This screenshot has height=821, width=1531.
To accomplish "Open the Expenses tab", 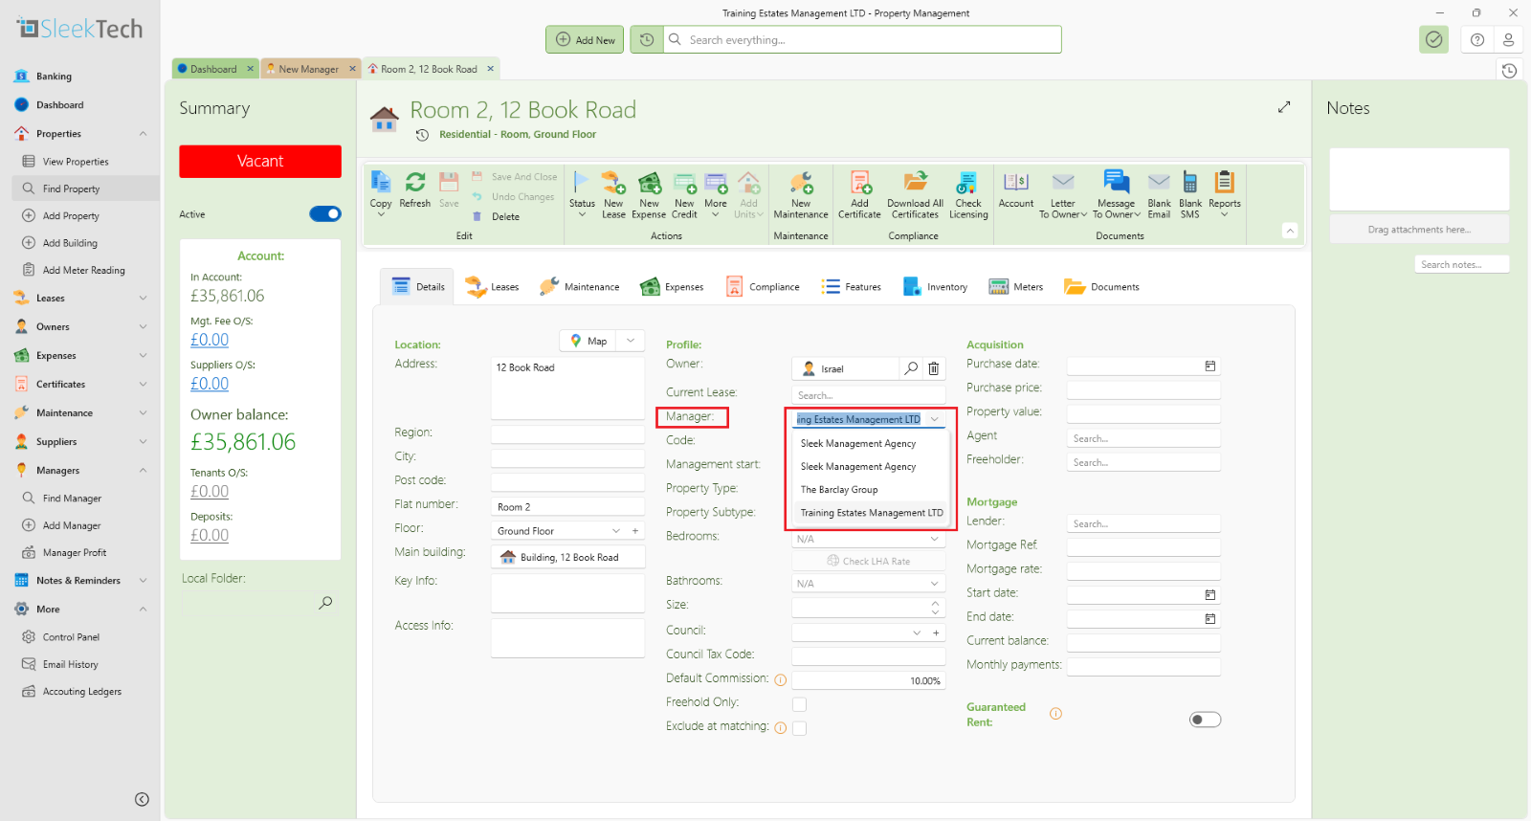I will (672, 287).
